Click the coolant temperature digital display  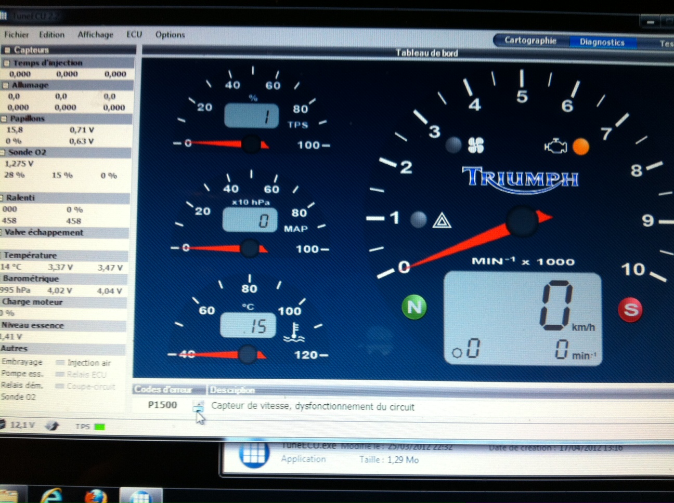point(248,325)
